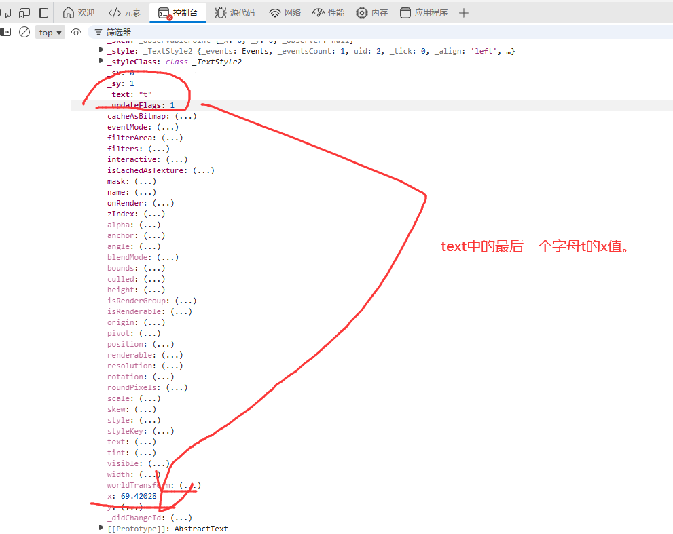Invoke getter for onRender (...)
Viewport: 673px width, 534px height.
click(163, 203)
